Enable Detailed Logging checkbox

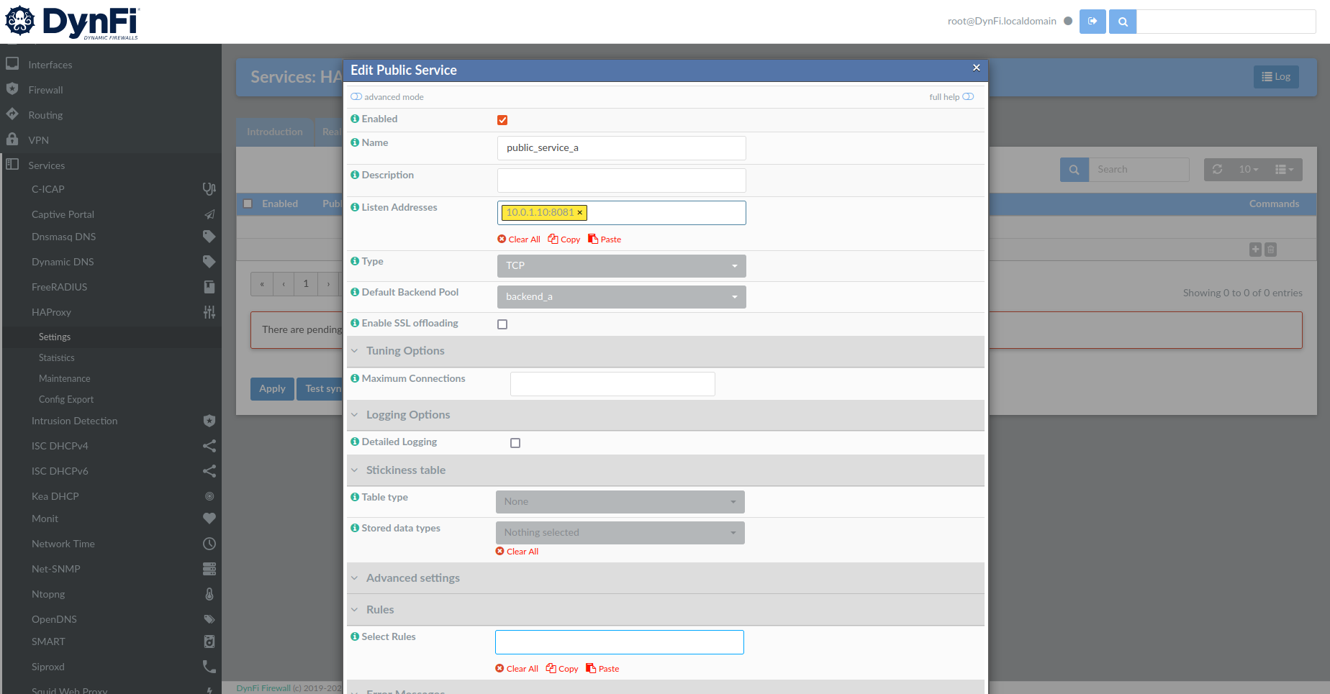[x=515, y=443]
